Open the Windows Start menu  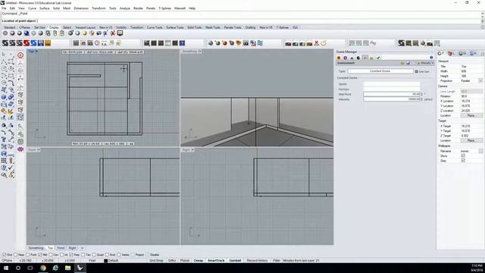pos(6,268)
